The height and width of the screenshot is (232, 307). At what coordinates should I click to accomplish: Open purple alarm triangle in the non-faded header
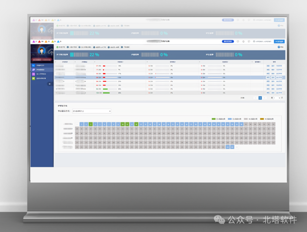34,41
